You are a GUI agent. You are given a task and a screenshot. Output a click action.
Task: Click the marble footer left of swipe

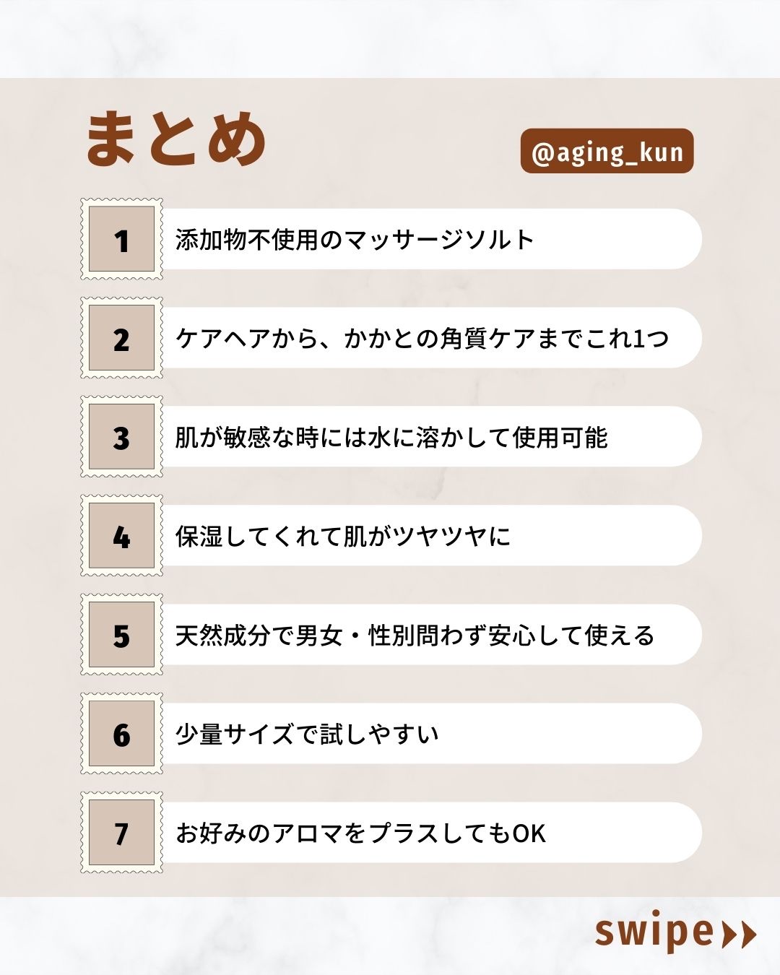pyautogui.click(x=289, y=935)
